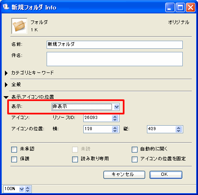Viewport: 198px width, 195px height.
Task: Click the folder icon thumbnail
Action: [19, 26]
